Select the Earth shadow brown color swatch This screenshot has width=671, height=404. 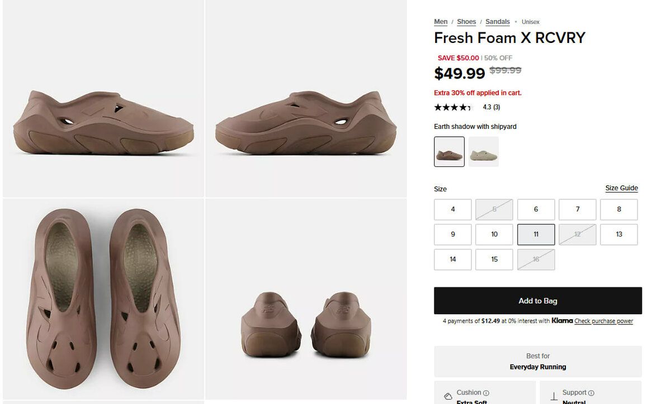coord(449,152)
